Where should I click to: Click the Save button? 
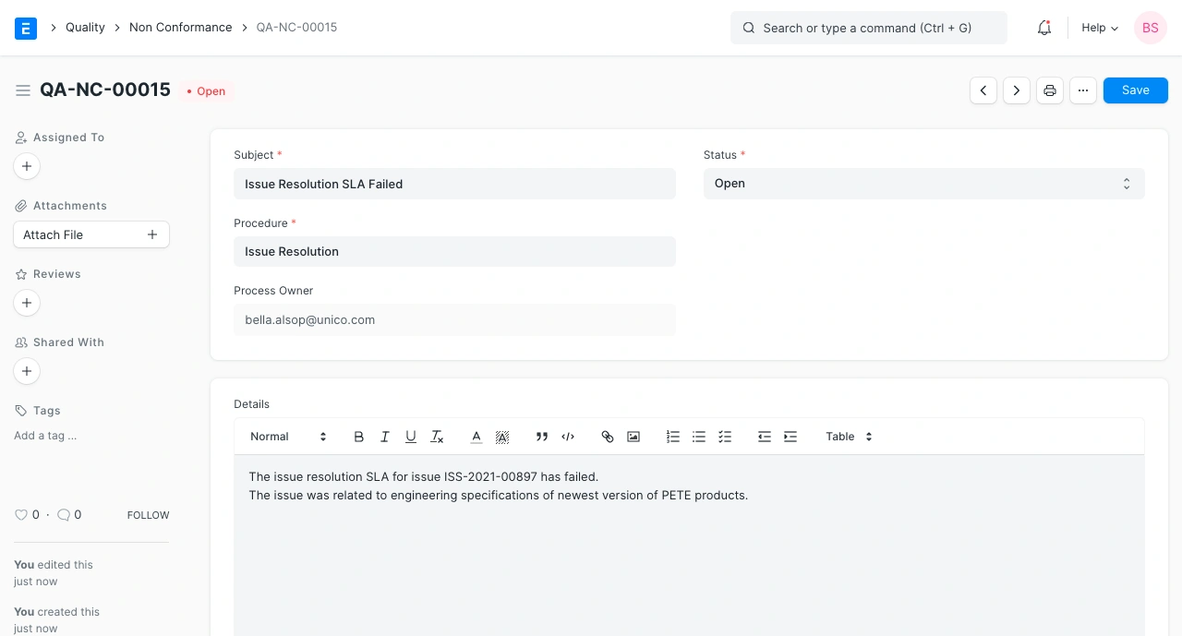(1135, 90)
